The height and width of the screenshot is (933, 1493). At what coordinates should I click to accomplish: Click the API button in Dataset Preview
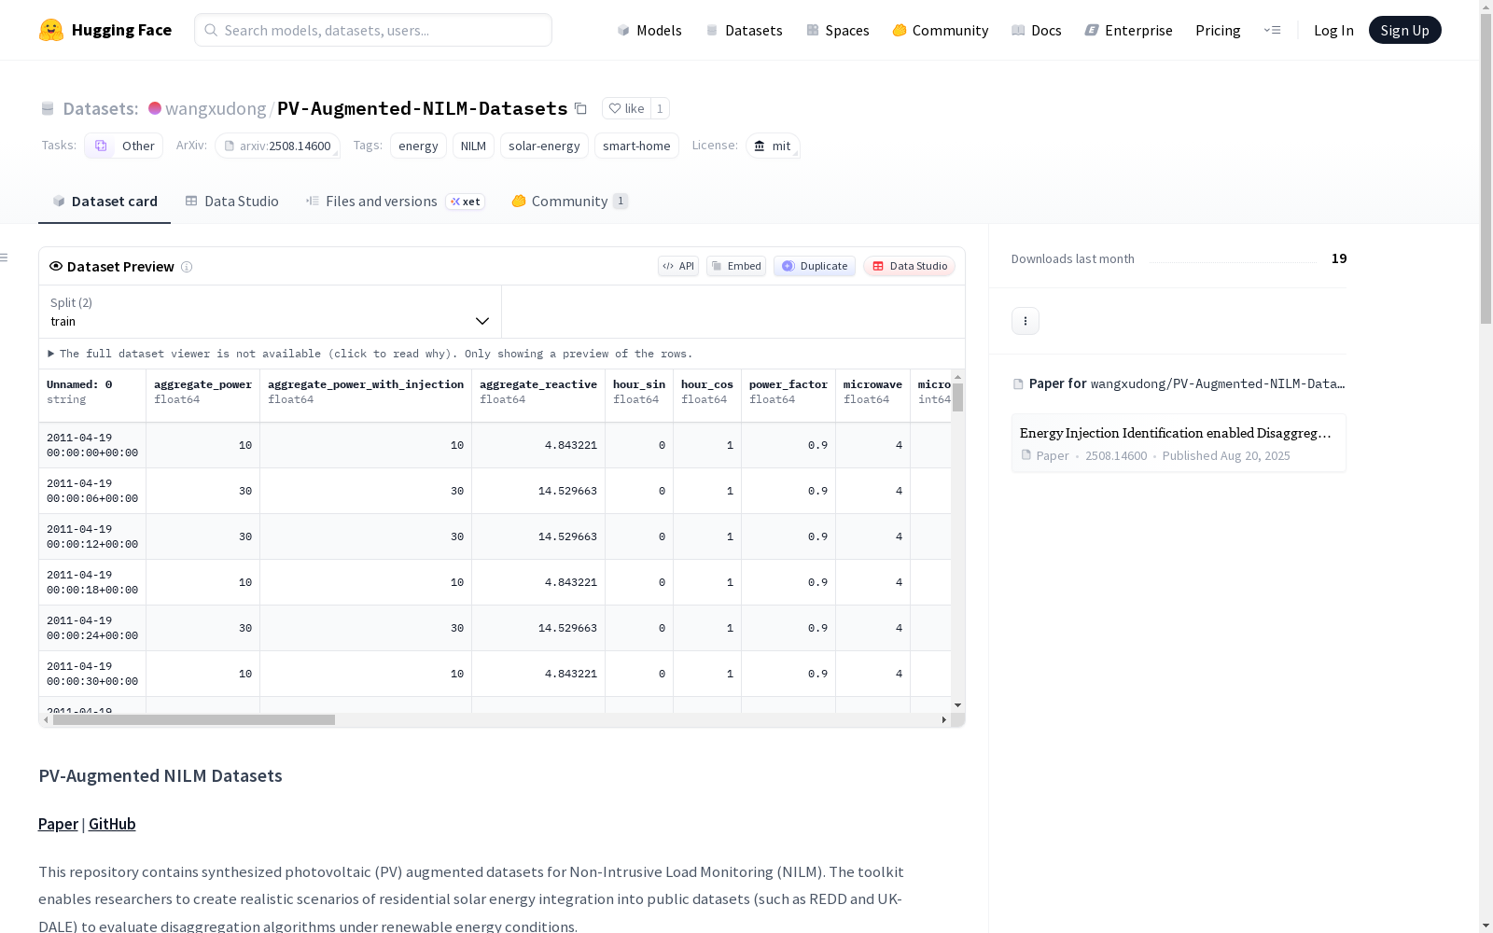point(678,266)
